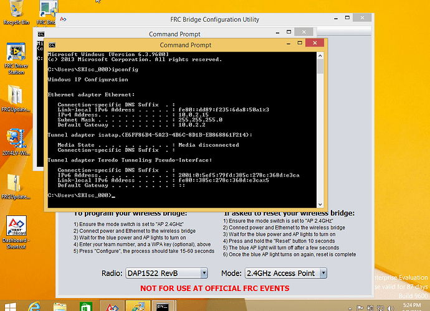Click the Command Prompt scrollbar down arrow
Screen dimensions: 430x311
[320, 204]
